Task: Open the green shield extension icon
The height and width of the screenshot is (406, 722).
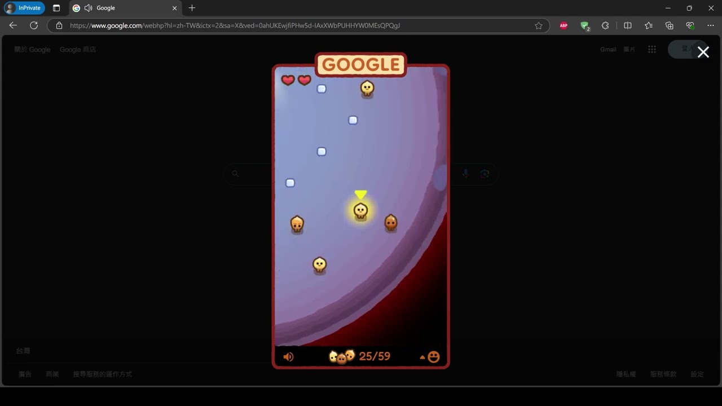Action: [585, 25]
